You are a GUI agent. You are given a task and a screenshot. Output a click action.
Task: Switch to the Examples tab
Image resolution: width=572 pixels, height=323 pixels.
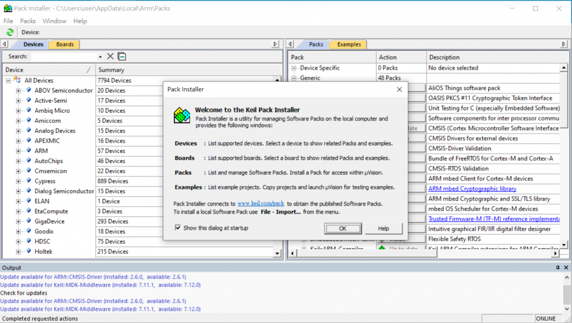point(349,44)
